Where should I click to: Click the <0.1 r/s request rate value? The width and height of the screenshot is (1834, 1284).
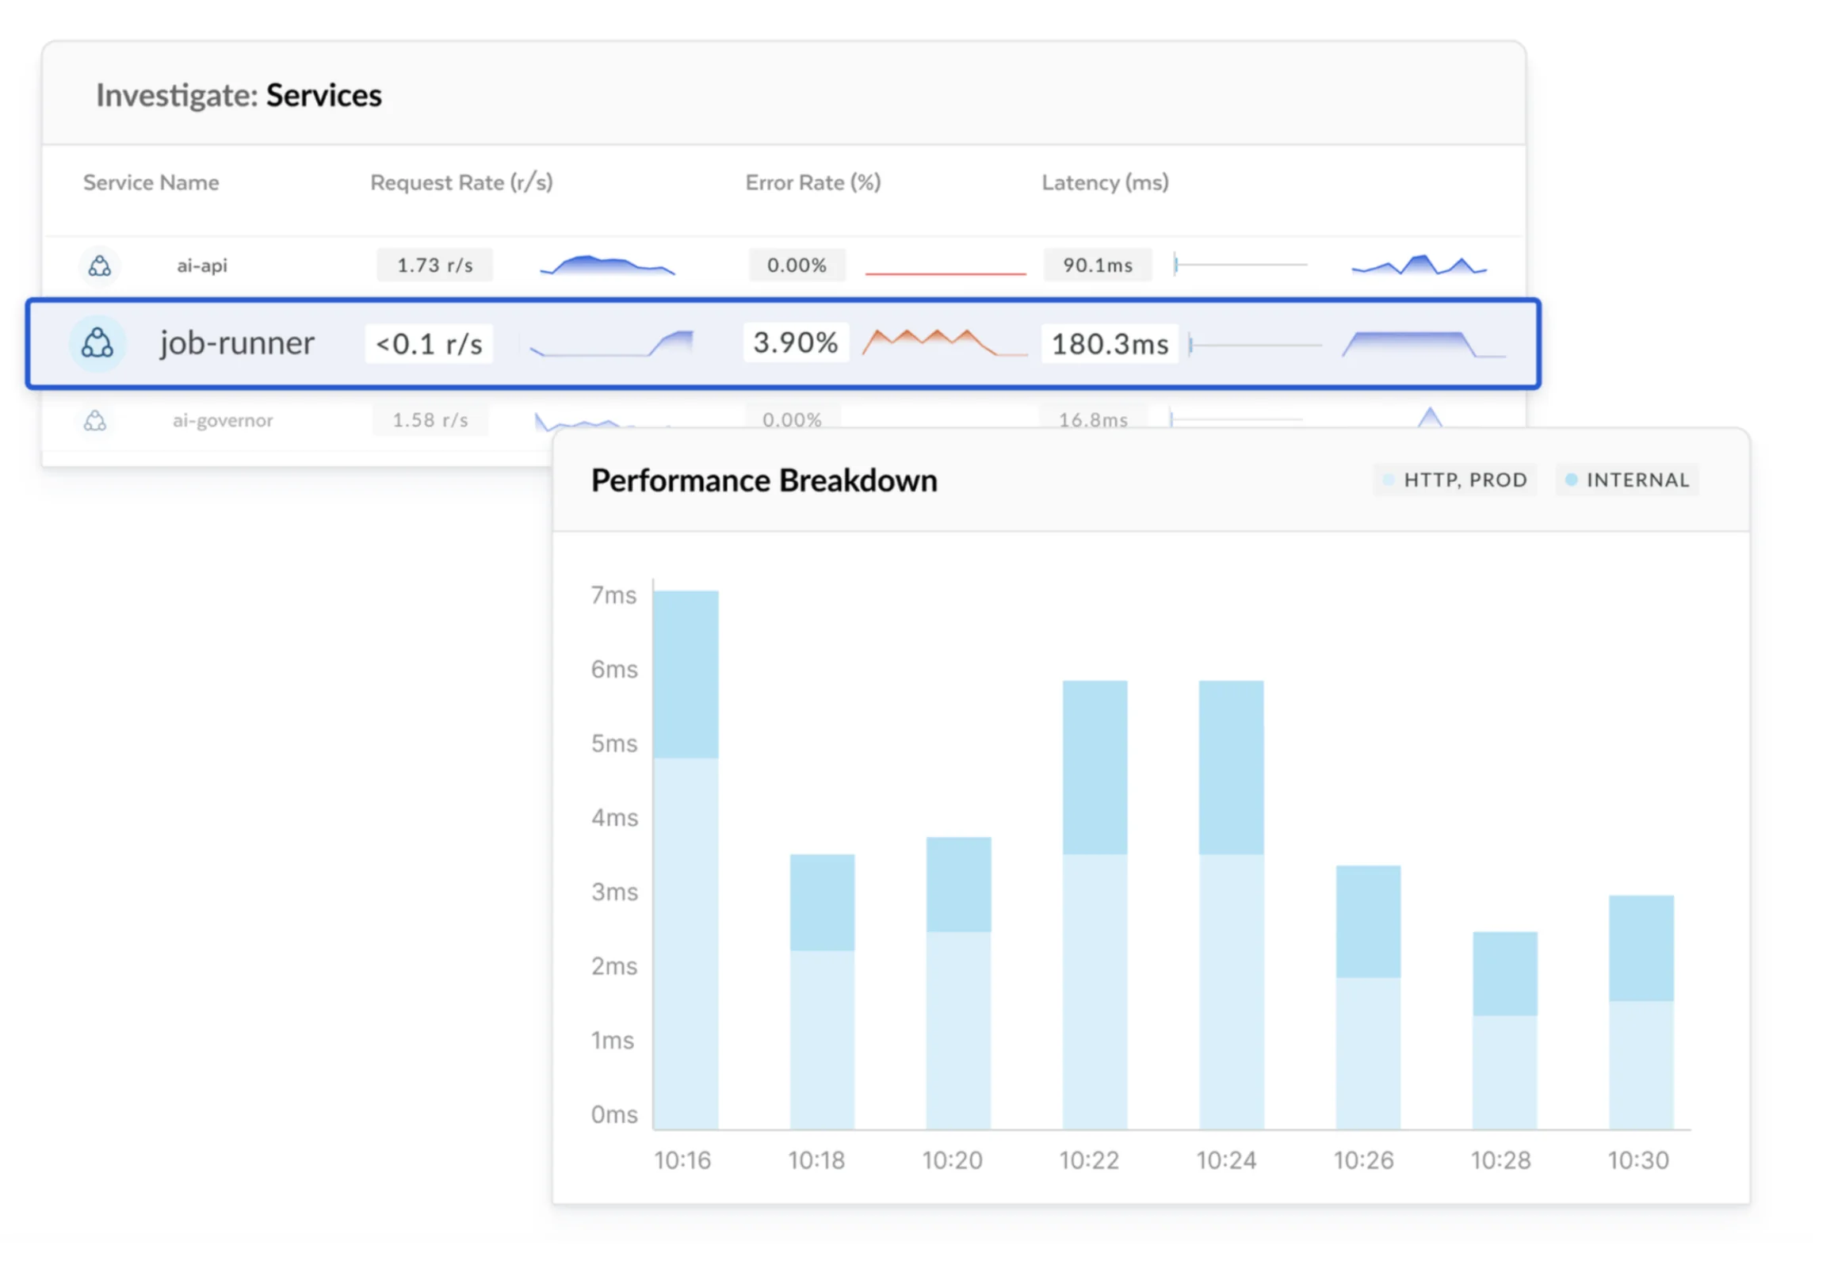(x=429, y=343)
